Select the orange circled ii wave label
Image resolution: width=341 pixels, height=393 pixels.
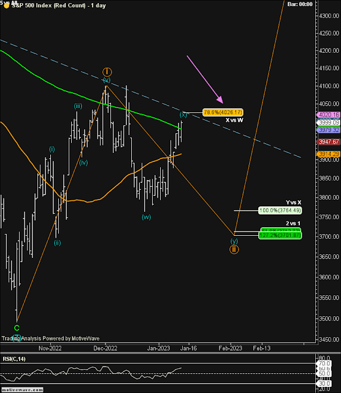click(234, 249)
